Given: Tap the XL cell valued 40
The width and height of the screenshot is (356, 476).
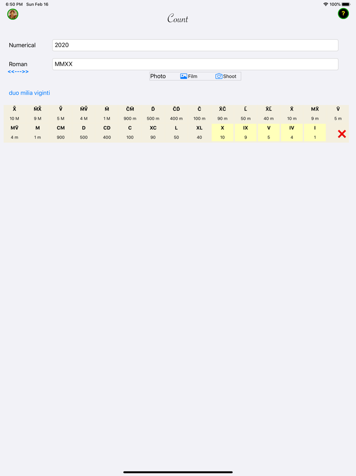Looking at the screenshot, I should (199, 133).
